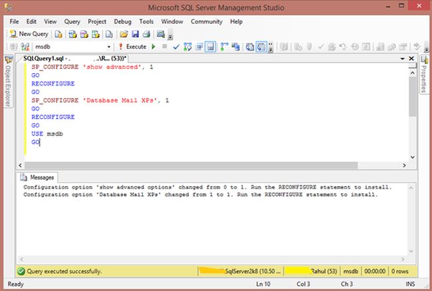This screenshot has height=291, width=432.
Task: Start debugging with green play arrow
Action: [x=154, y=47]
